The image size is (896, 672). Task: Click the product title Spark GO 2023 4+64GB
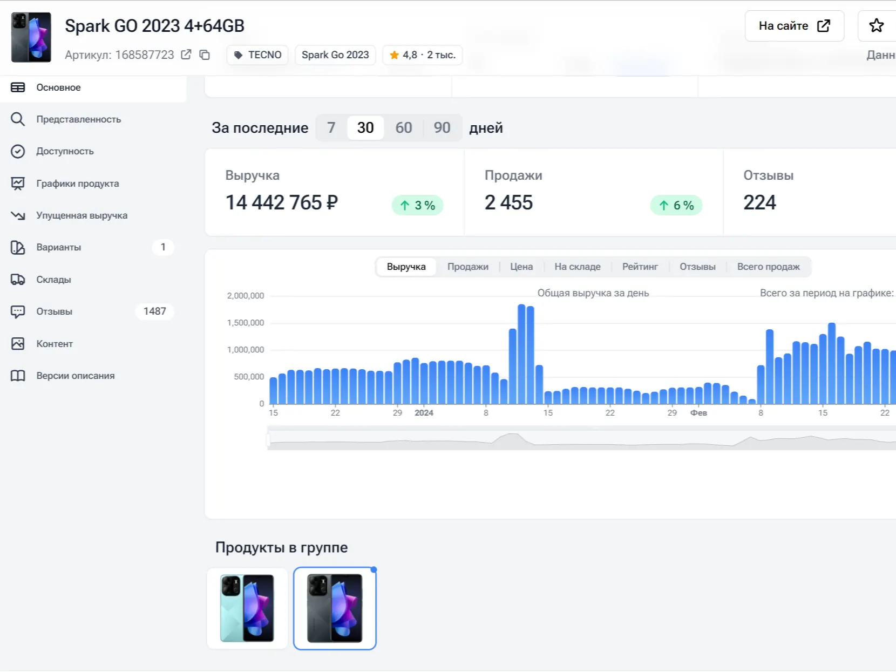[154, 26]
